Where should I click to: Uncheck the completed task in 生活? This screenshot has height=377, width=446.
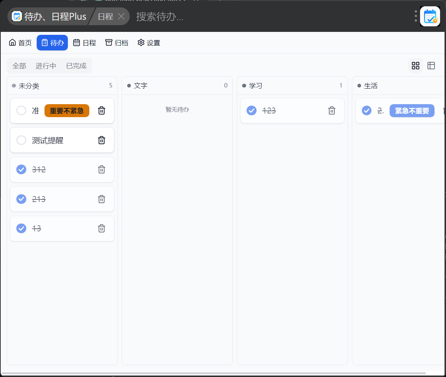[367, 110]
